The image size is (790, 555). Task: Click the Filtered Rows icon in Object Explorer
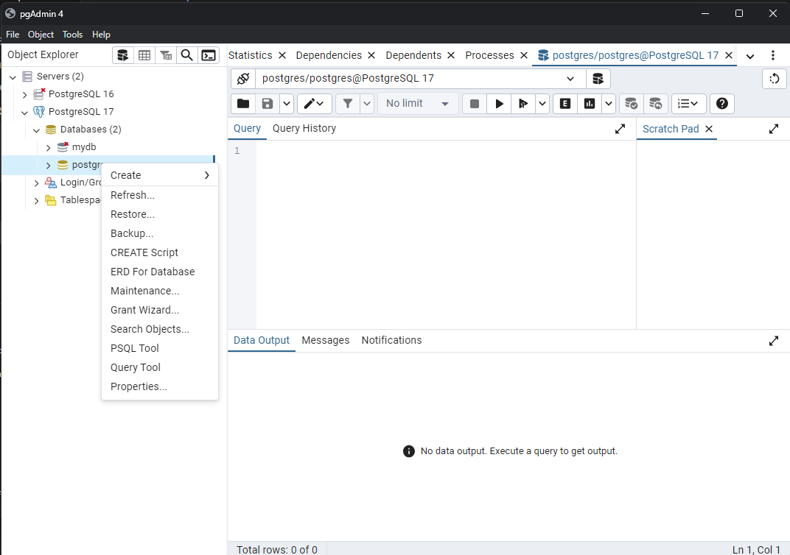pyautogui.click(x=166, y=55)
